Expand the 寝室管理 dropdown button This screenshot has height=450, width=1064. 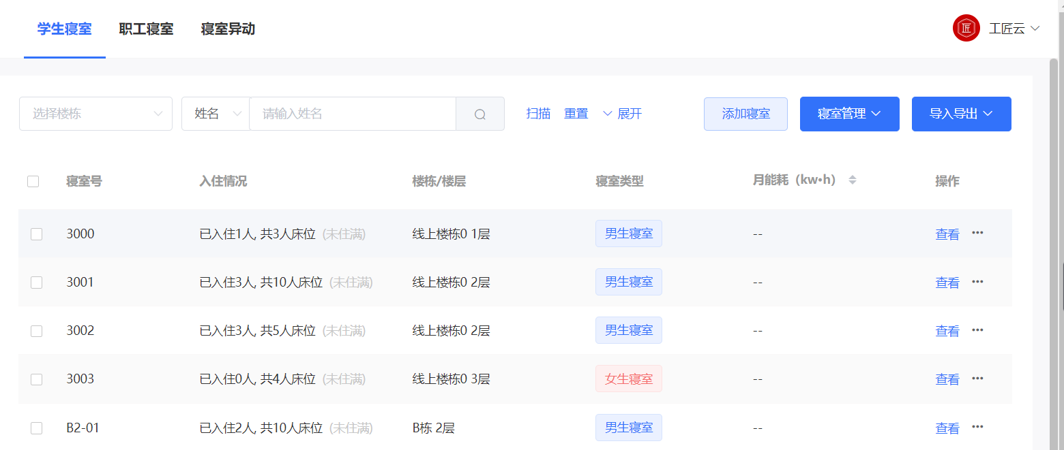pyautogui.click(x=849, y=114)
